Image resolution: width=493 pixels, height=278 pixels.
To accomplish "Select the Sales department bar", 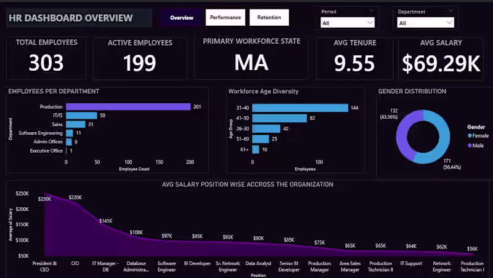I will [x=75, y=124].
